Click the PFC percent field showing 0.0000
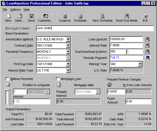Screen dimensions: 157x131 [116, 91]
